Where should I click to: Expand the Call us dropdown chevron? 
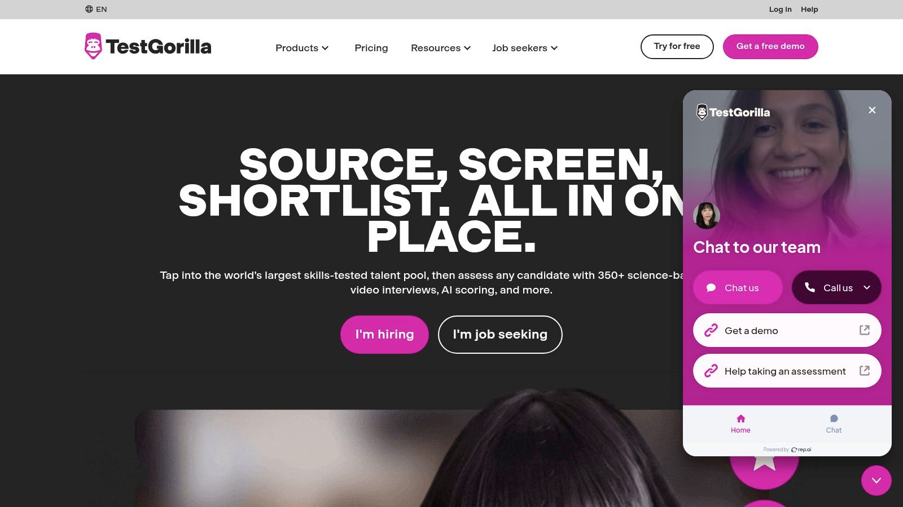[x=867, y=287]
